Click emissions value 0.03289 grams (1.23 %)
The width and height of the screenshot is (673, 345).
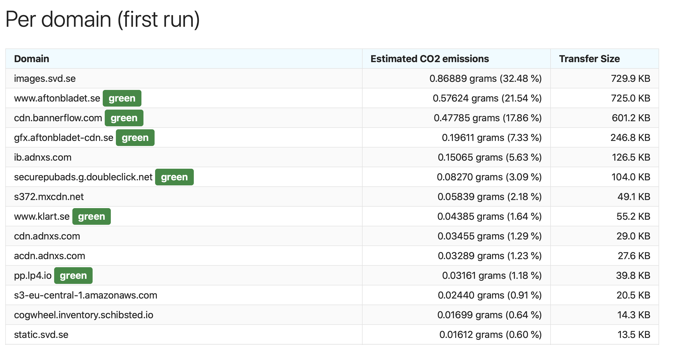point(490,256)
